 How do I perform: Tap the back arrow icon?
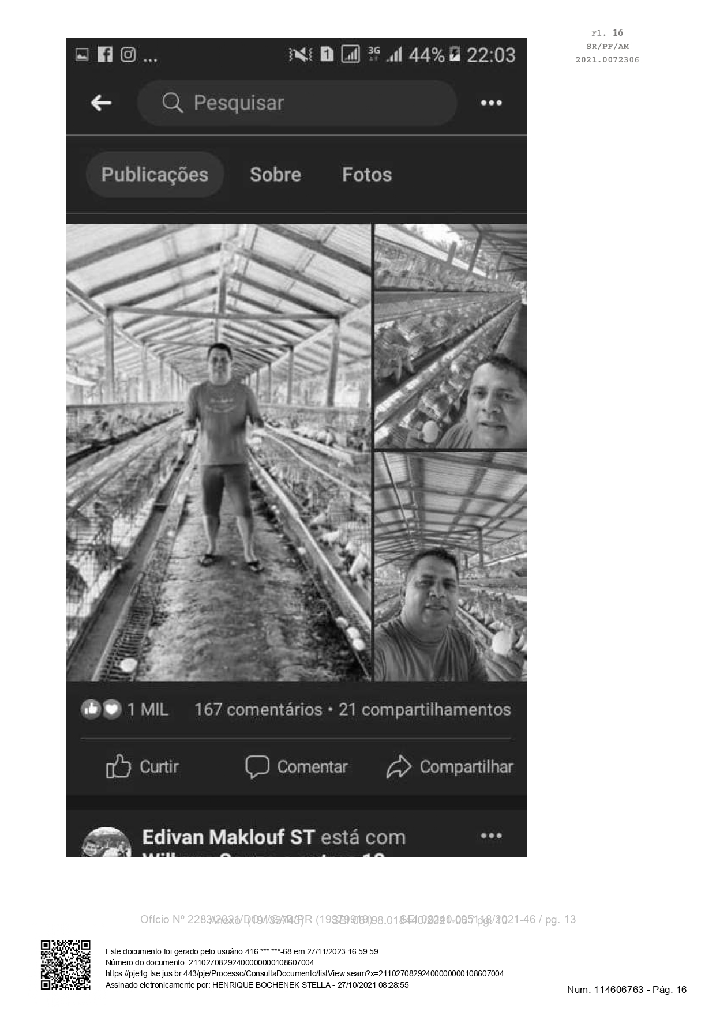[x=101, y=103]
